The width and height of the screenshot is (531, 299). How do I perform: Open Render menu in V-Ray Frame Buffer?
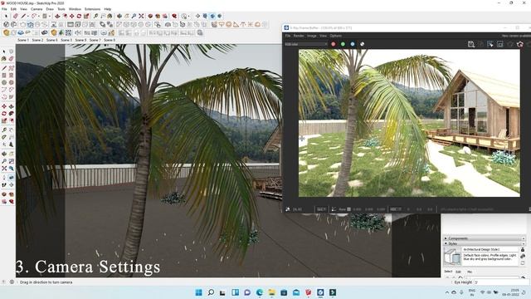pyautogui.click(x=299, y=36)
